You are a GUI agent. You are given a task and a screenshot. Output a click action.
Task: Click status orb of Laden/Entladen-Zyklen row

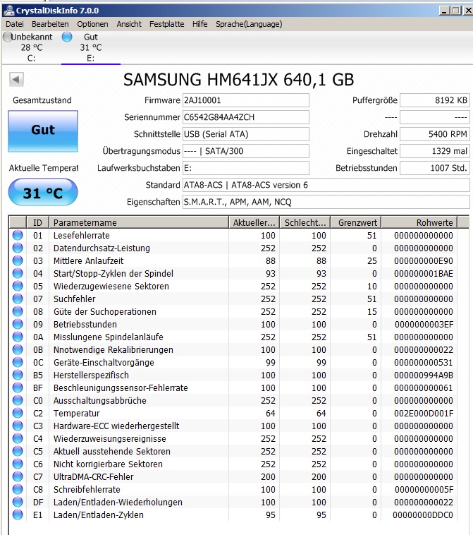(x=18, y=515)
